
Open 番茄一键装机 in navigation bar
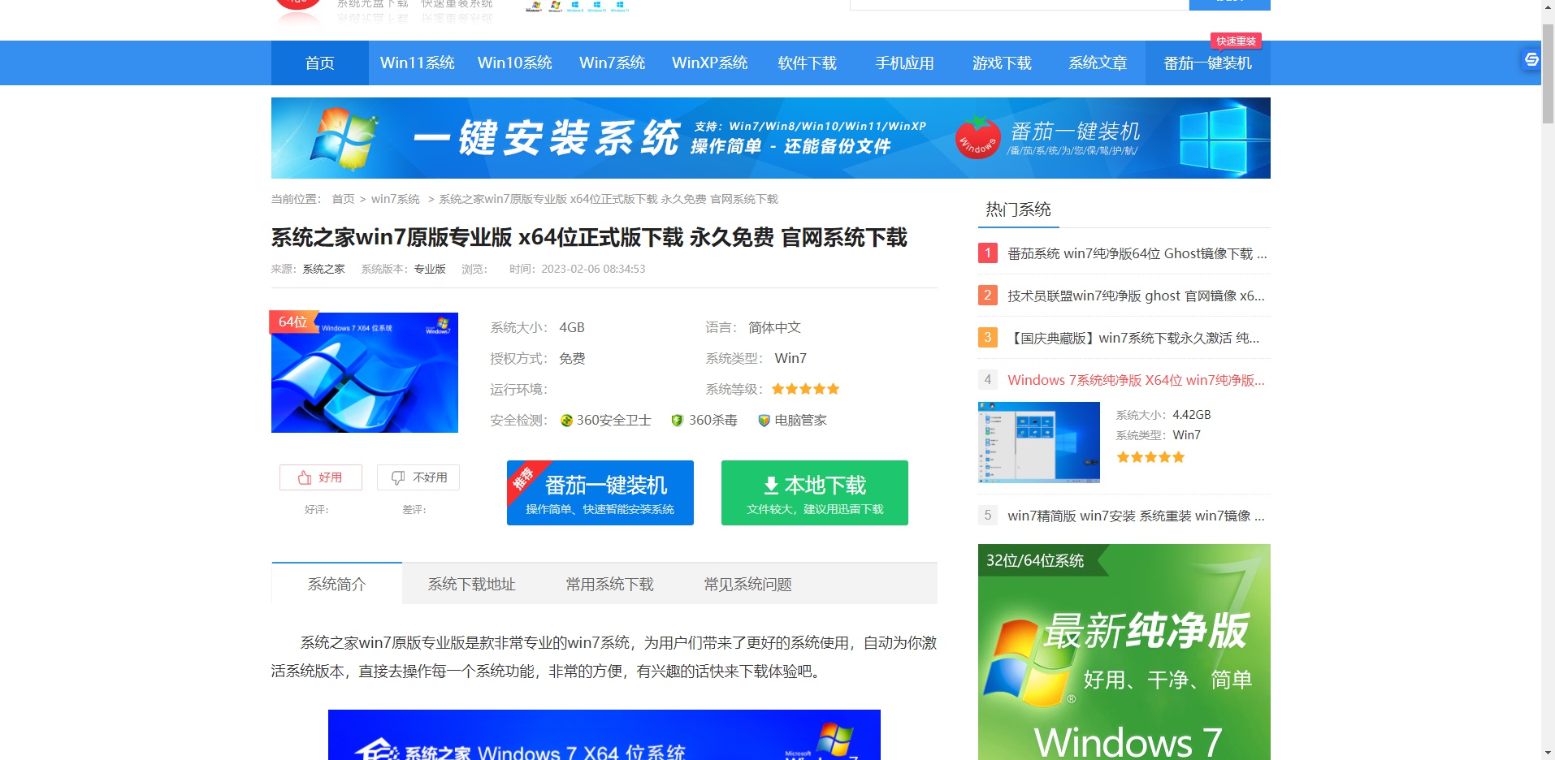(x=1207, y=63)
